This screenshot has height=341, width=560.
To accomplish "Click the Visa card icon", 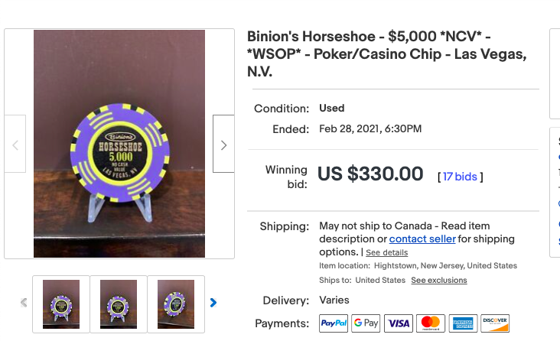I will pos(399,323).
